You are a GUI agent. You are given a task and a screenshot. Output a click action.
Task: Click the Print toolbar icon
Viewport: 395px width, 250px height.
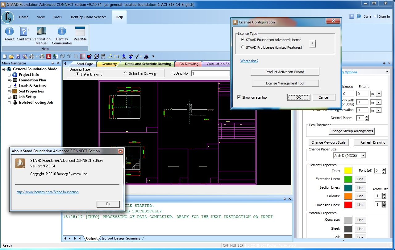click(x=31, y=56)
